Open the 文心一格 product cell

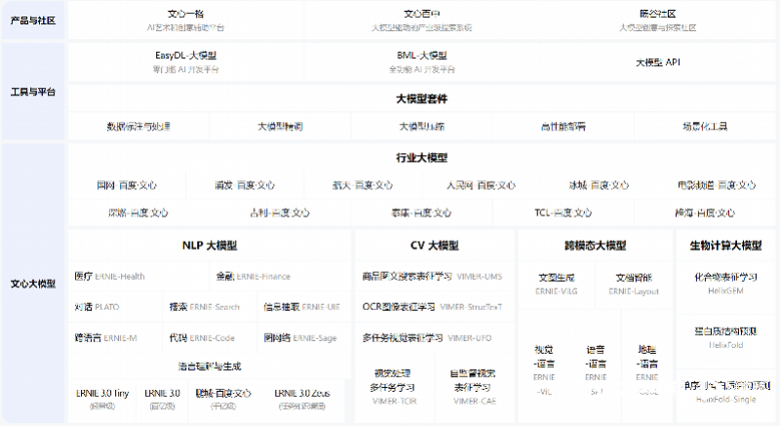[x=185, y=20]
